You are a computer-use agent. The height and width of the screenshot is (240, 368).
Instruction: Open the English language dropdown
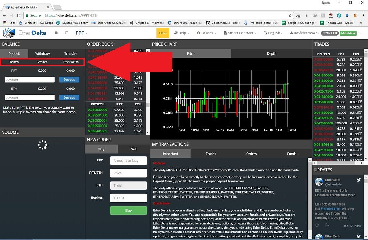point(273,33)
